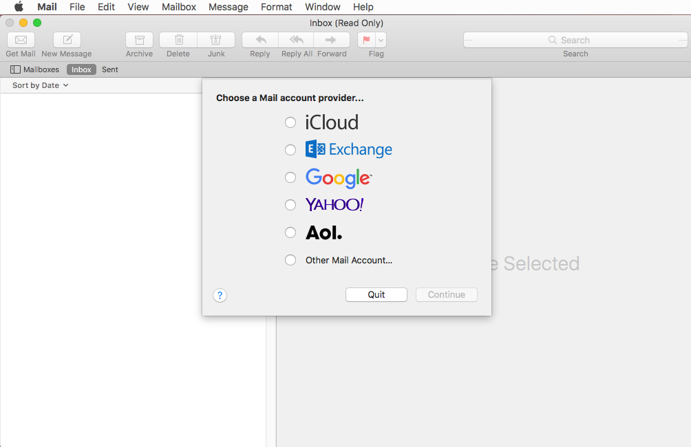Click the iCloud logo text
691x447 pixels.
(332, 122)
